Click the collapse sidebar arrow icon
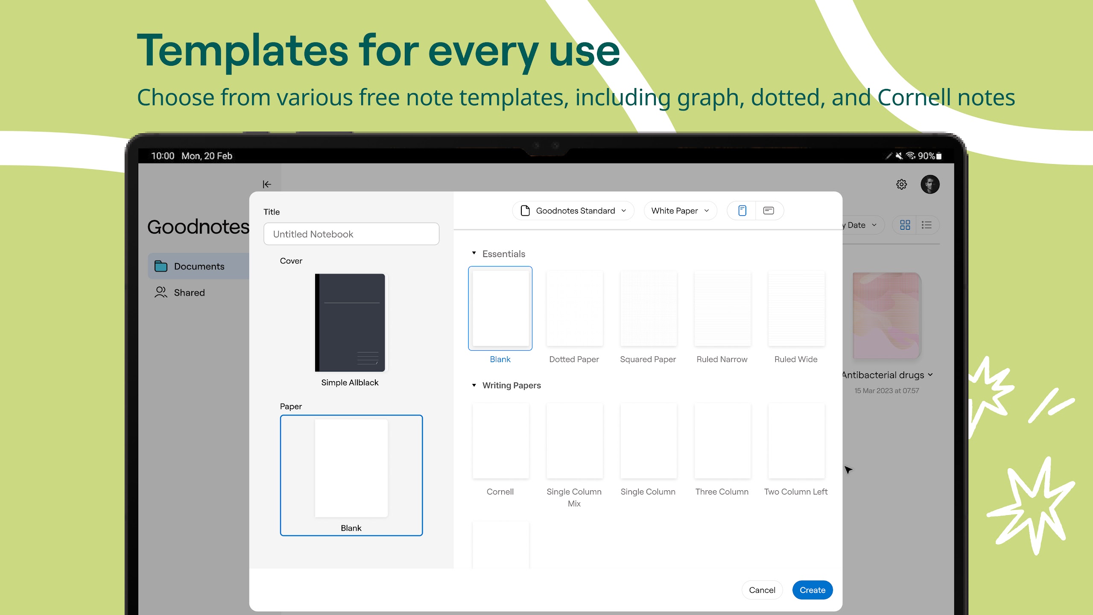Screen dimensions: 1093x615 [266, 184]
